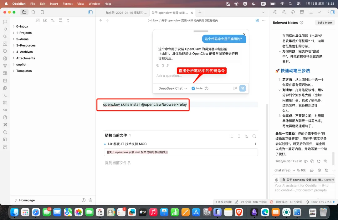The image size is (338, 220).
Task: Open the DeepSeek Chat model dropdown
Action: [173, 88]
